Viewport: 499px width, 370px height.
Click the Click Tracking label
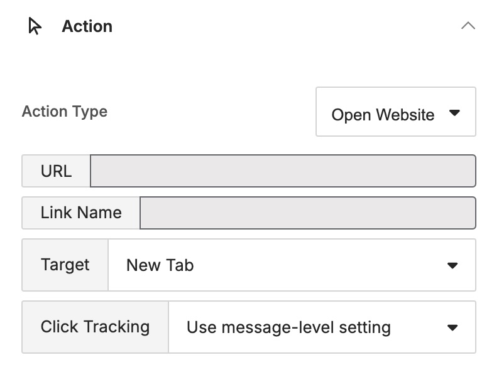click(95, 327)
